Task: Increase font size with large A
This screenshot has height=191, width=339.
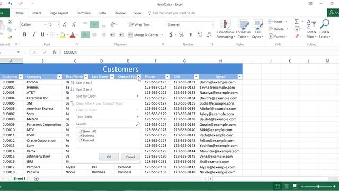Action: 65,25
